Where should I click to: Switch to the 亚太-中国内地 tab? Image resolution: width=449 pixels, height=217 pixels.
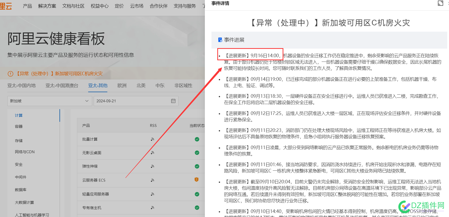[x=22, y=86]
